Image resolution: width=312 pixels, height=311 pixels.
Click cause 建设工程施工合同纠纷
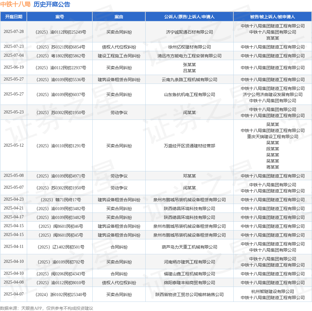[x=119, y=56]
